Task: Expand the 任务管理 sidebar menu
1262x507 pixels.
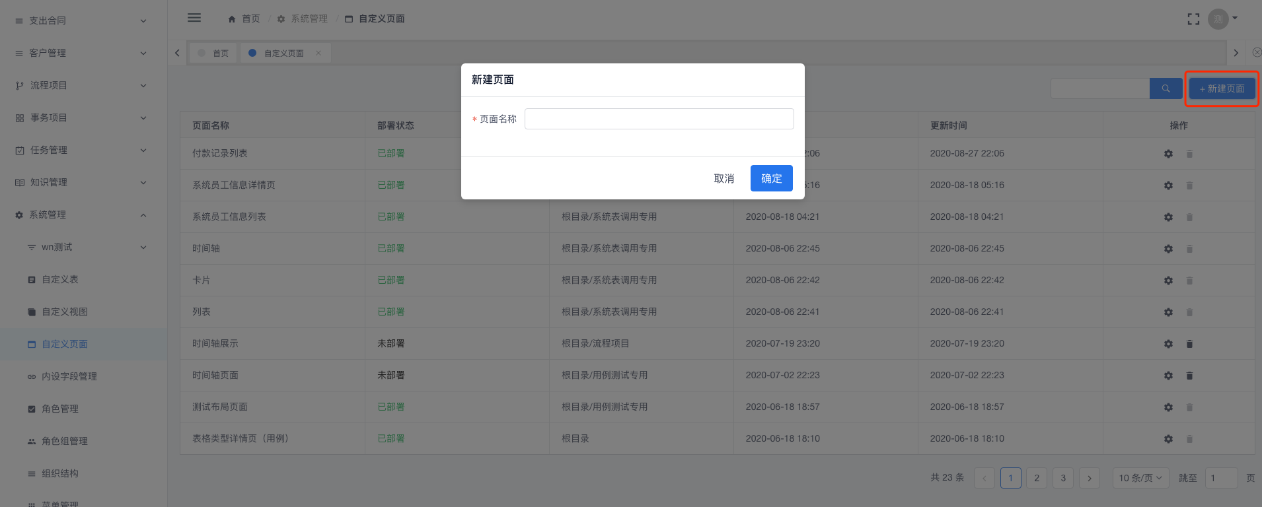Action: click(x=83, y=150)
